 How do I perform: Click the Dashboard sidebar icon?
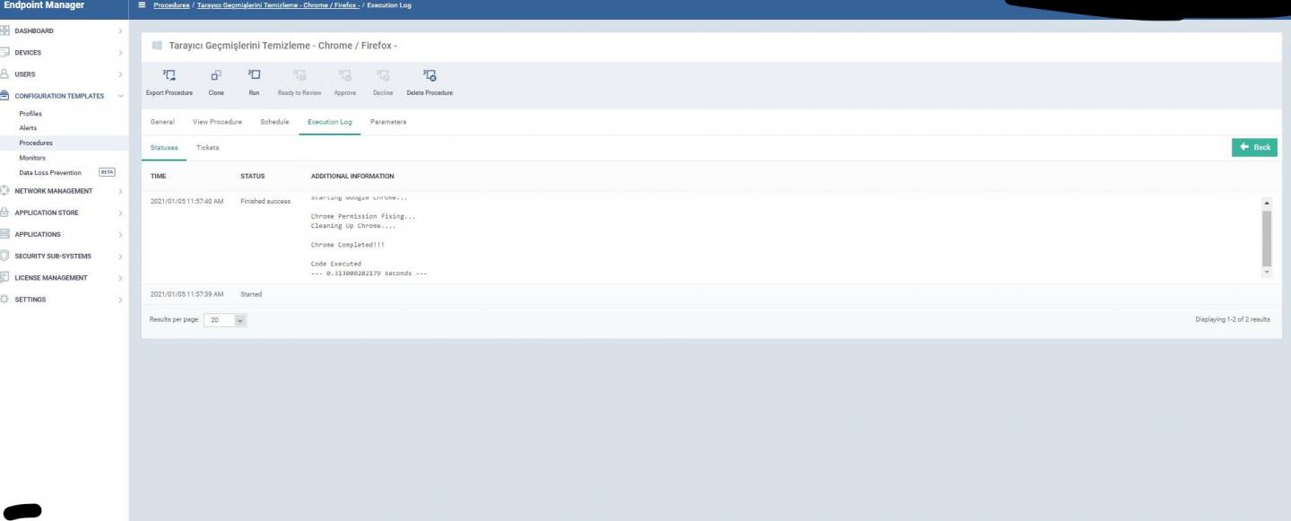5,31
